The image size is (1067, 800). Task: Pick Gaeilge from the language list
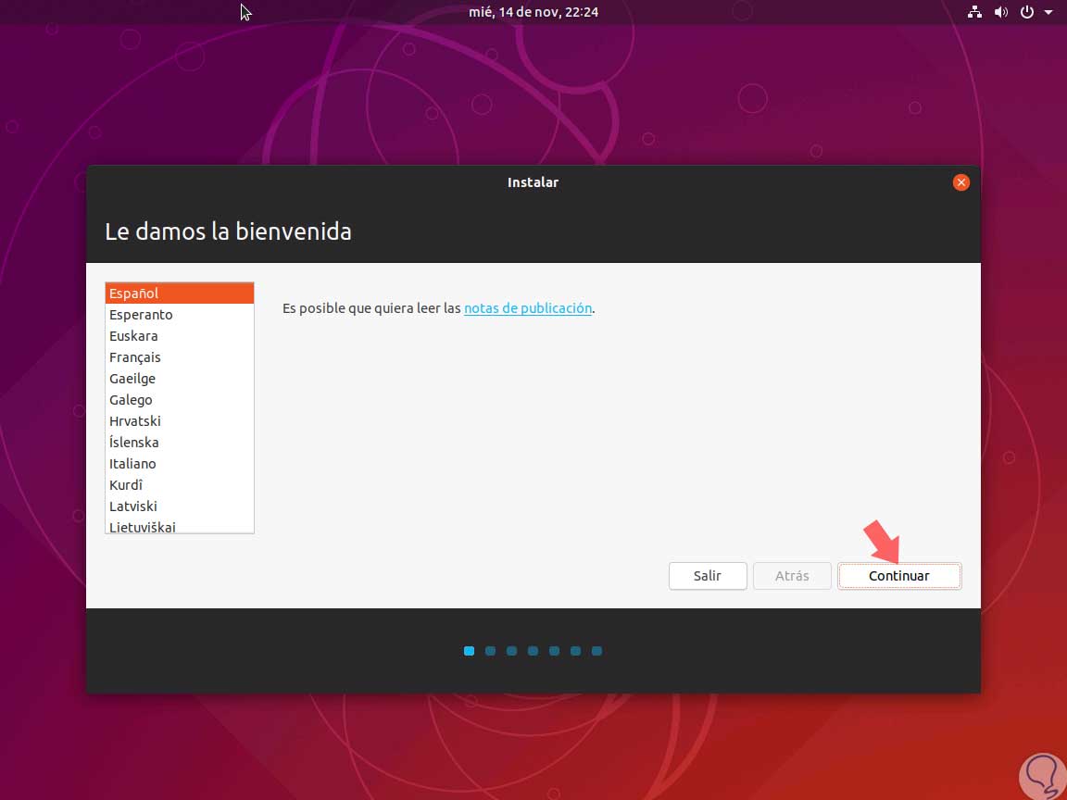point(180,378)
